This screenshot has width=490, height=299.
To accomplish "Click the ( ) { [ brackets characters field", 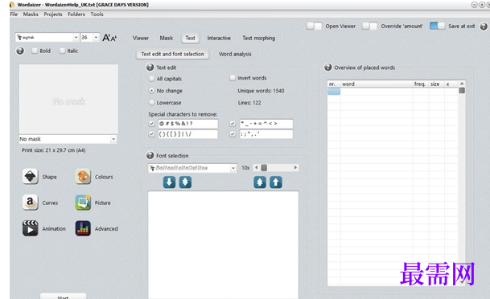I will click(x=187, y=134).
